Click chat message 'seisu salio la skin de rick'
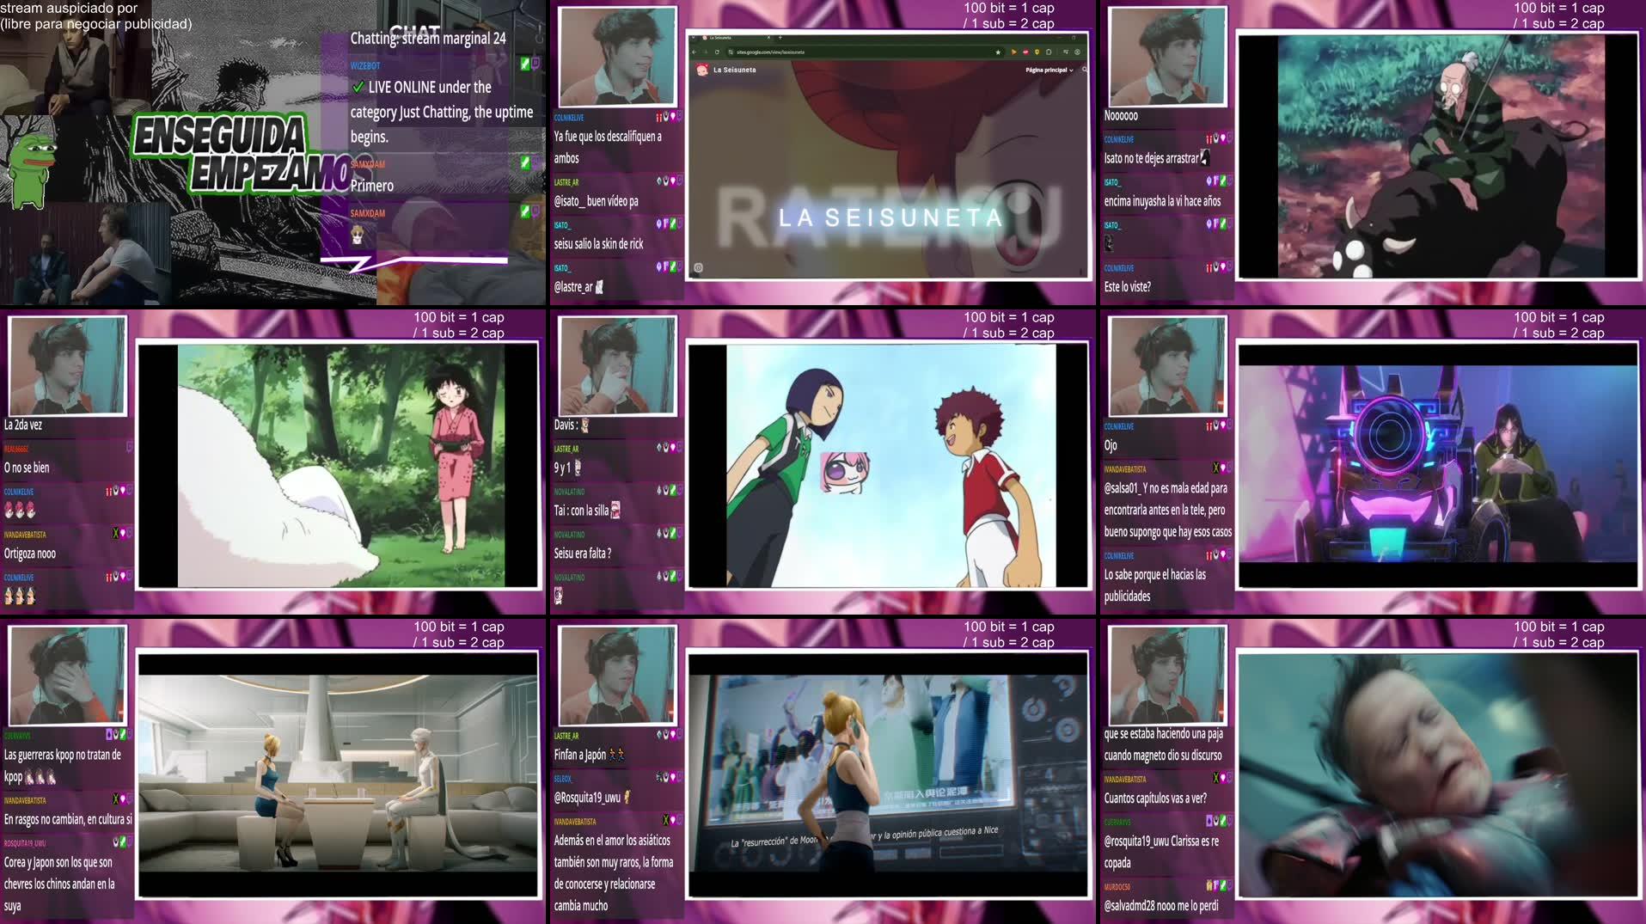This screenshot has width=1646, height=924. point(598,244)
